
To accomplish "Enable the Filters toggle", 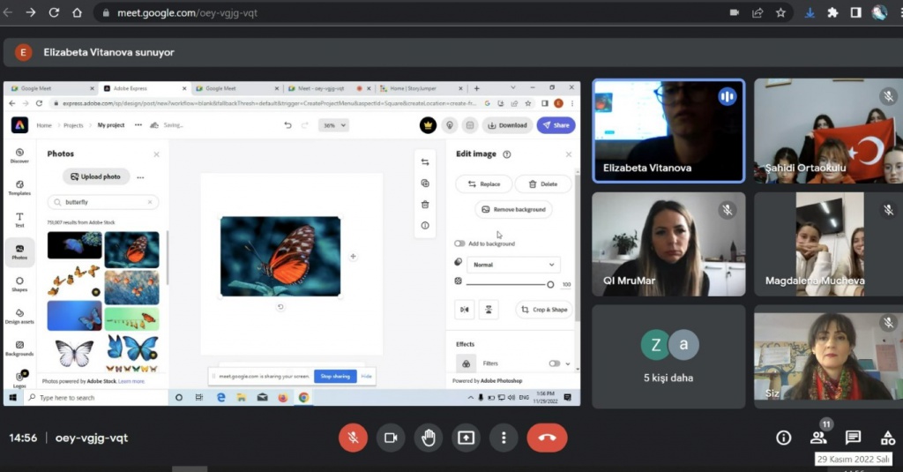I will pyautogui.click(x=555, y=363).
